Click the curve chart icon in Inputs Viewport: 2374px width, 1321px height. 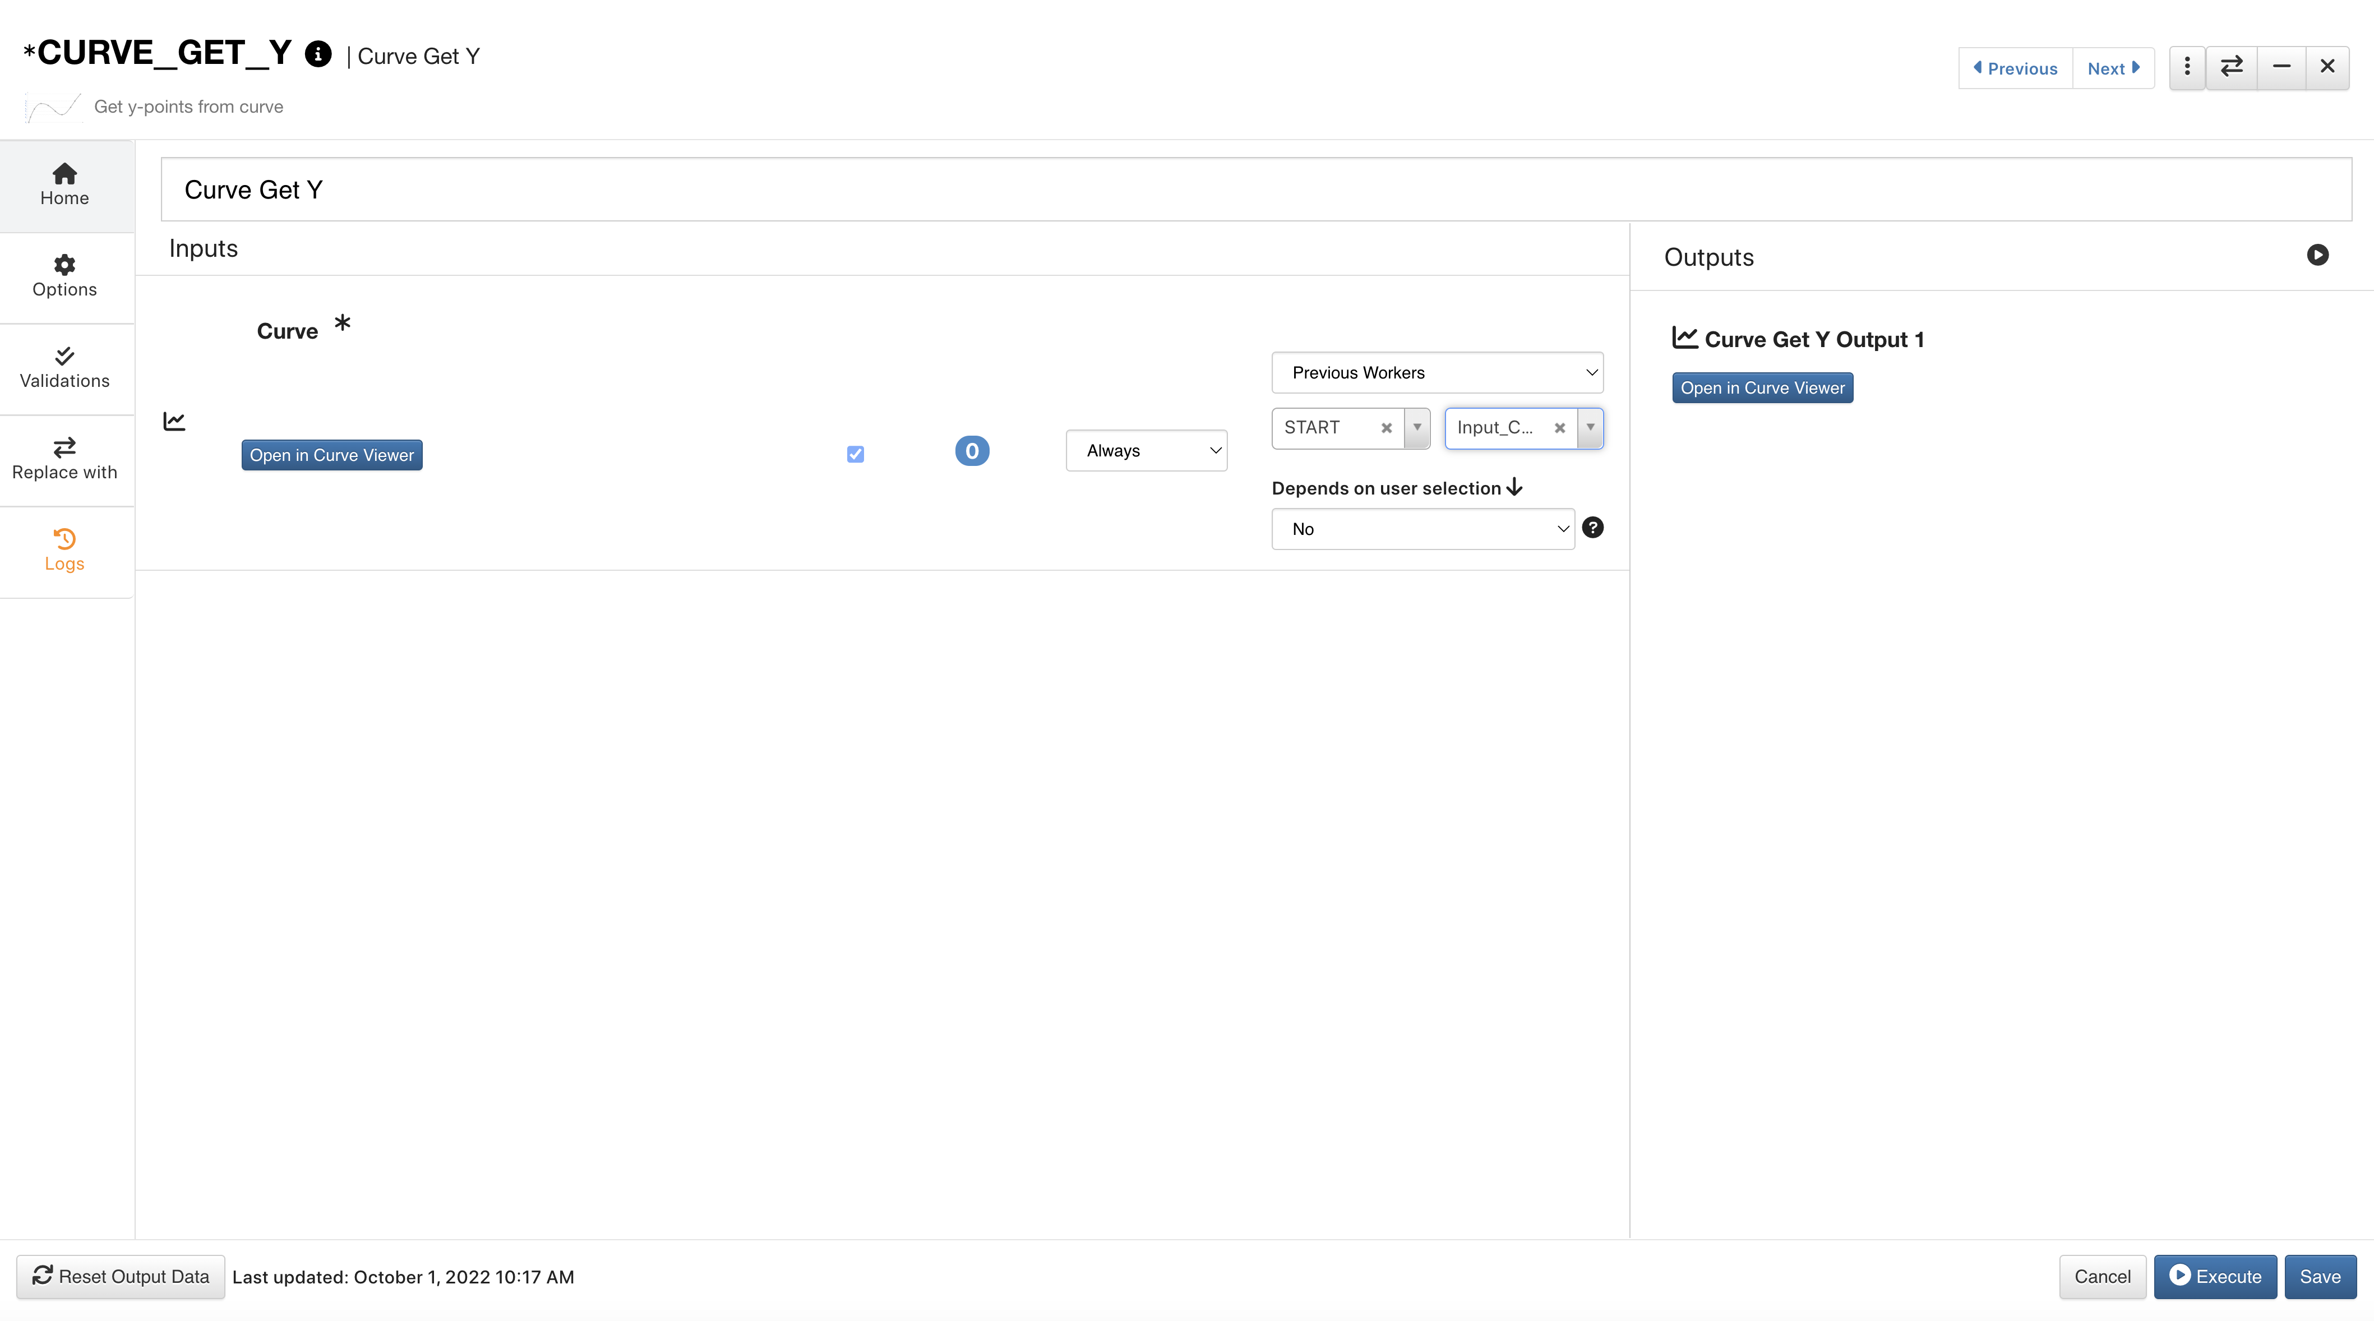(174, 421)
